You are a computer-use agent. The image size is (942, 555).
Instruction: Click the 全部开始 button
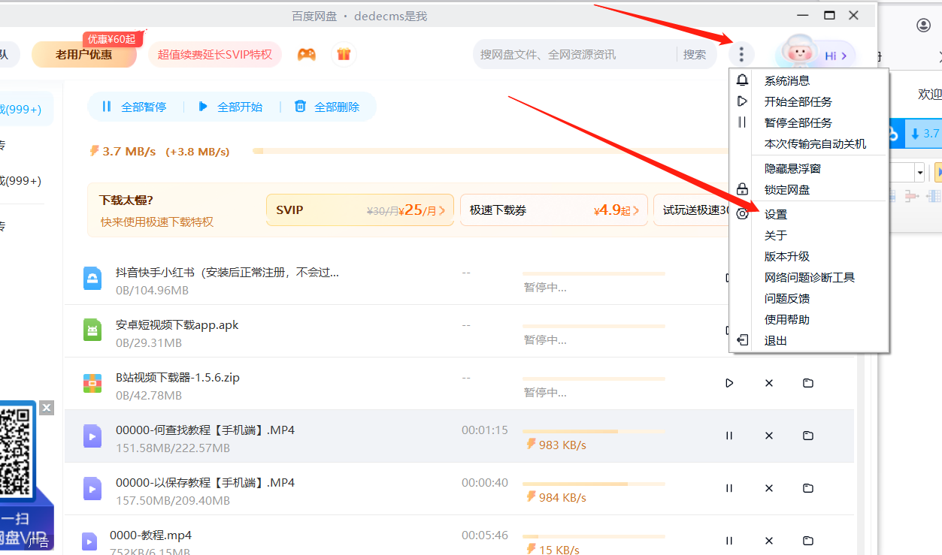pyautogui.click(x=230, y=107)
